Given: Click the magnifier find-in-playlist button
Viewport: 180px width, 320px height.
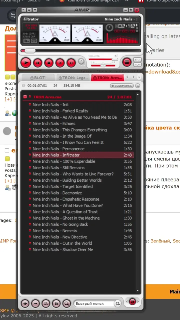Looking at the screenshot, I should 66,303.
